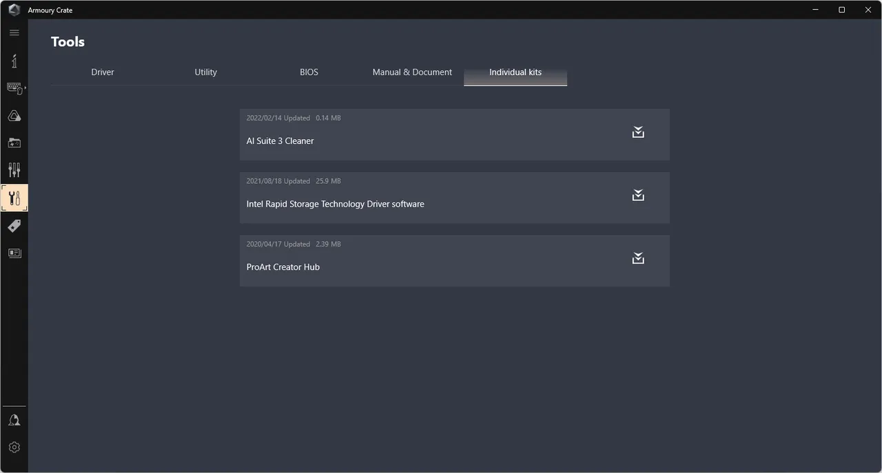Click the 2.39 MB size label

coord(328,244)
